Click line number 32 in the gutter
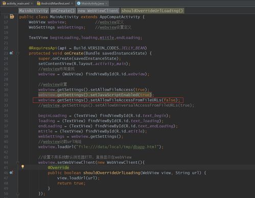This screenshot has width=255, height=198. (6, 100)
